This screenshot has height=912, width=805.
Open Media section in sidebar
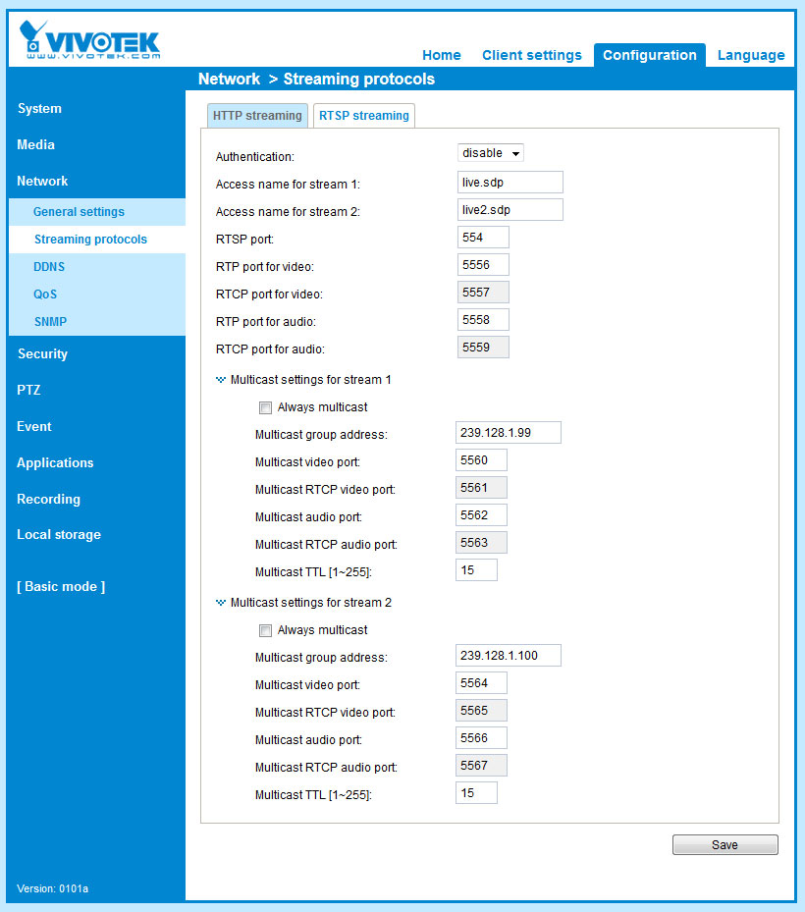(x=35, y=145)
